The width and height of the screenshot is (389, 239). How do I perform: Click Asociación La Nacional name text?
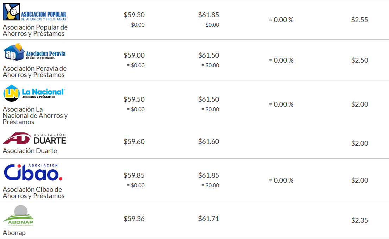[x=35, y=115]
